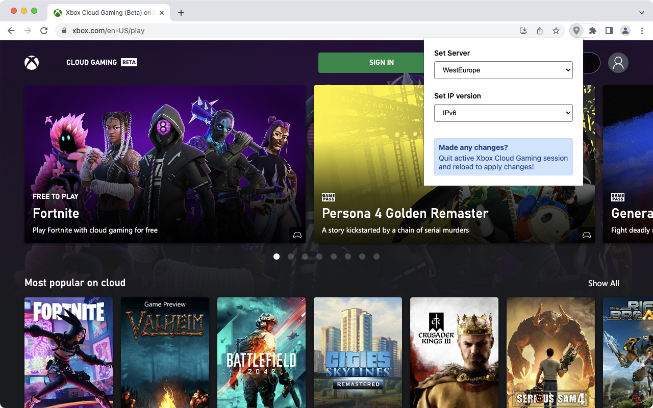Viewport: 653px width, 408px height.
Task: Go back to previous page
Action: coord(11,31)
